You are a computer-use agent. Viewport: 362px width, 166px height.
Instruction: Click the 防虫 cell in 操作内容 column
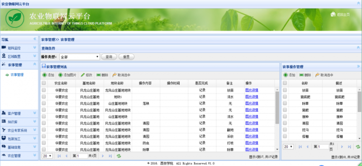tap(146, 143)
